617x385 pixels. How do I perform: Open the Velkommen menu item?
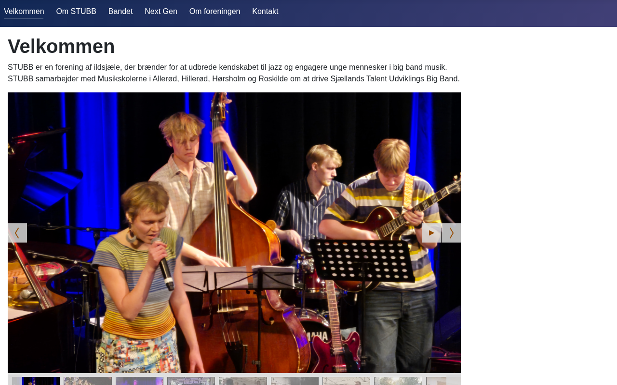pos(24,12)
